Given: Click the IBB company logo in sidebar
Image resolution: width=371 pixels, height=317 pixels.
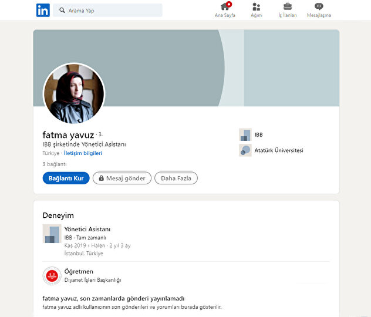Looking at the screenshot, I should tap(245, 135).
